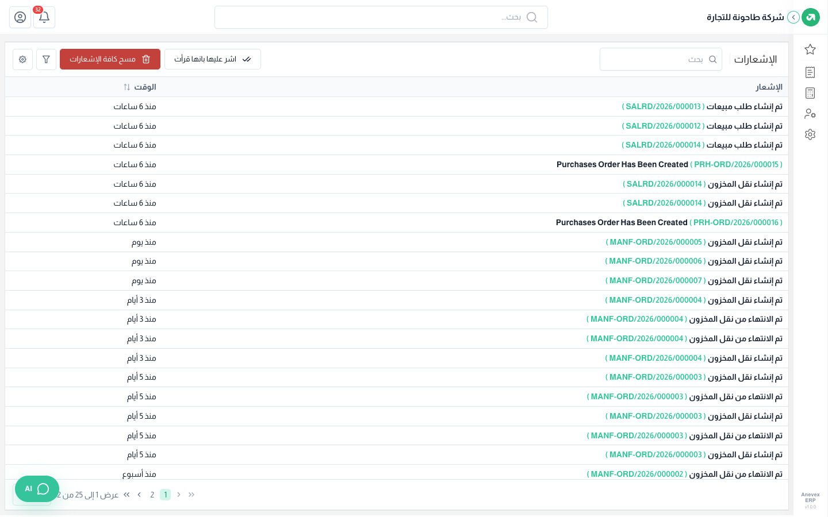Jump to last page double chevron next to the عرض text
This screenshot has width=828, height=517.
click(126, 495)
